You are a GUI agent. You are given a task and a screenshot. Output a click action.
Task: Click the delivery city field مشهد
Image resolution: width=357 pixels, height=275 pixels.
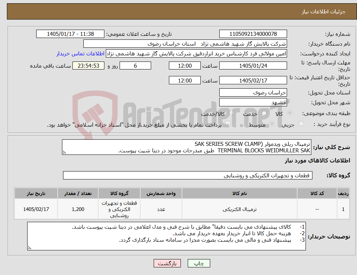(253, 102)
